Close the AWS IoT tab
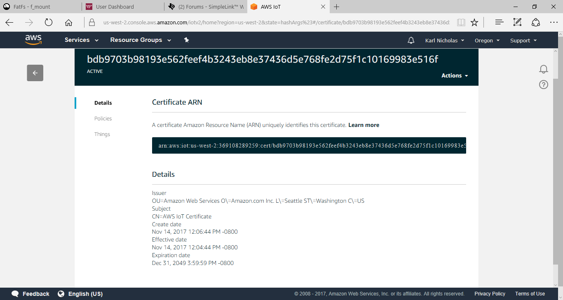 point(323,7)
